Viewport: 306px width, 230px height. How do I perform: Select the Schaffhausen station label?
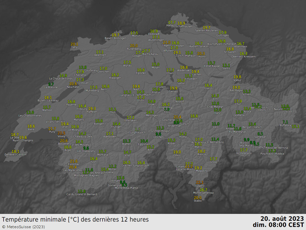(x=184, y=26)
